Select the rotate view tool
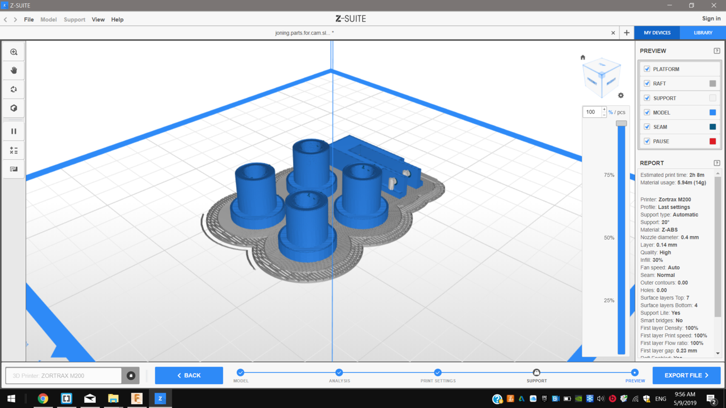 [14, 89]
